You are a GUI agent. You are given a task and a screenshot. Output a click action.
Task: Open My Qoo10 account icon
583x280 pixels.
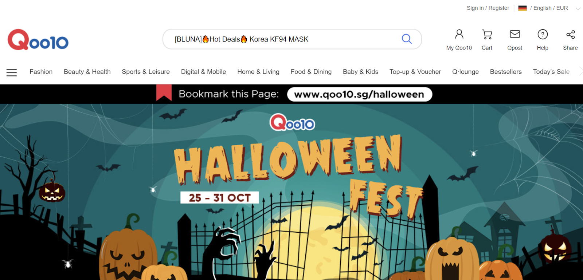pyautogui.click(x=459, y=34)
